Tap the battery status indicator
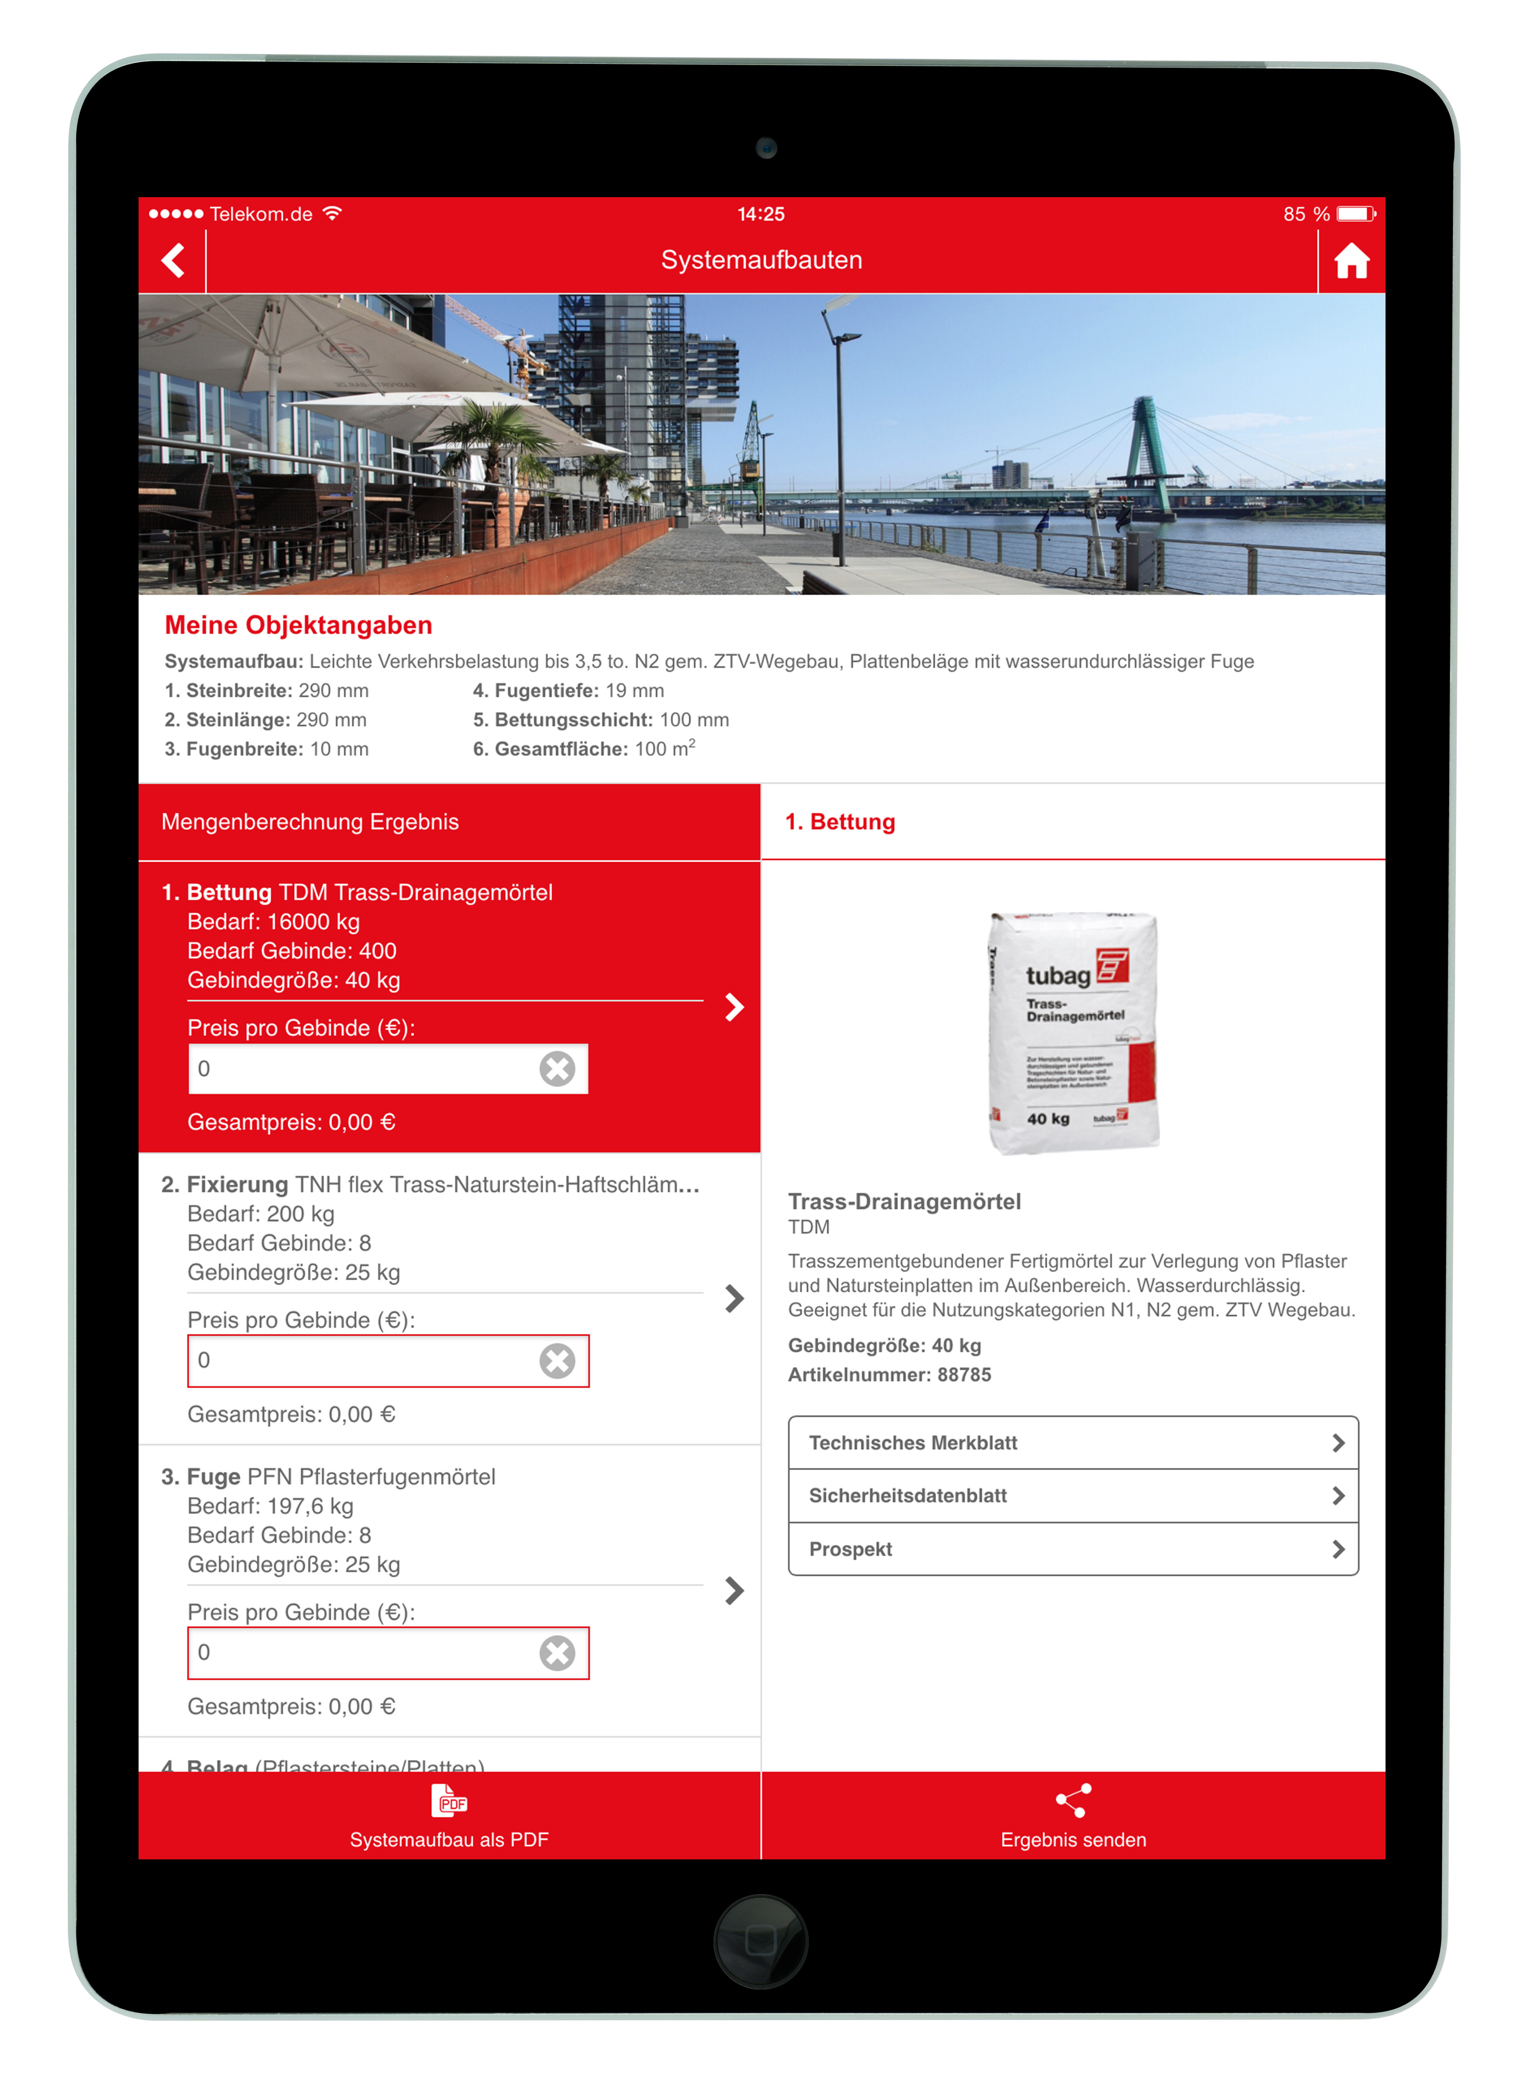 tap(1356, 214)
